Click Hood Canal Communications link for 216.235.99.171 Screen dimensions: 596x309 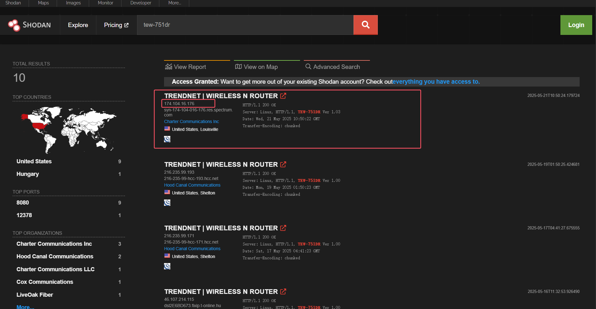coord(192,249)
